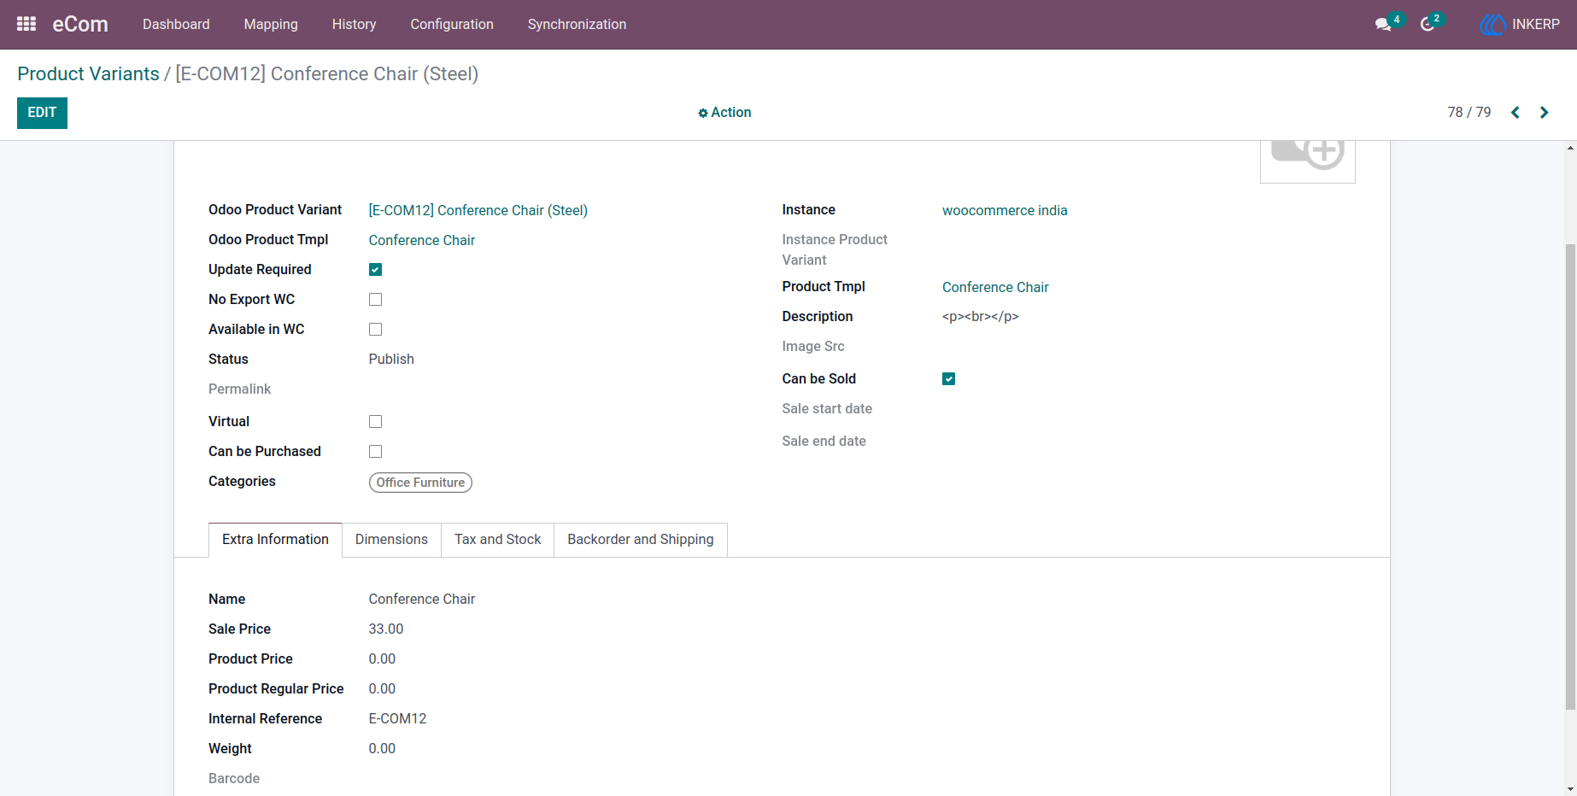1577x796 pixels.
Task: Click the 78 / 79 pager counter
Action: pyautogui.click(x=1469, y=113)
